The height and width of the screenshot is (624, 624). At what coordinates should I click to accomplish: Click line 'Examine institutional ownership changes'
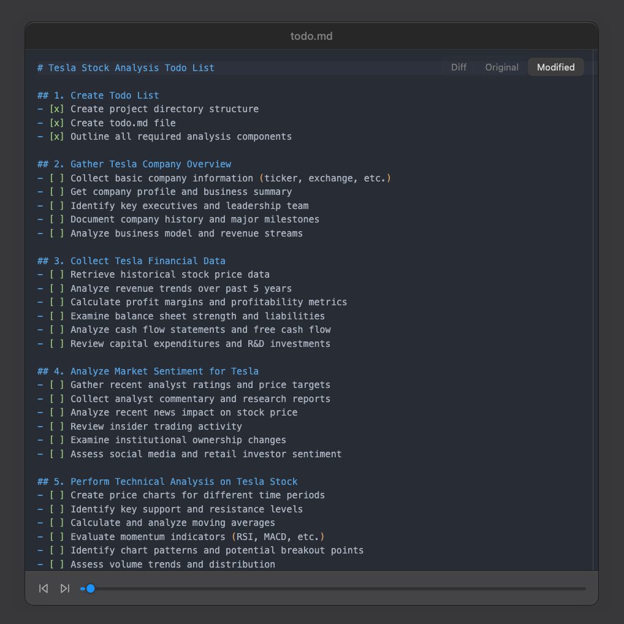coord(162,439)
